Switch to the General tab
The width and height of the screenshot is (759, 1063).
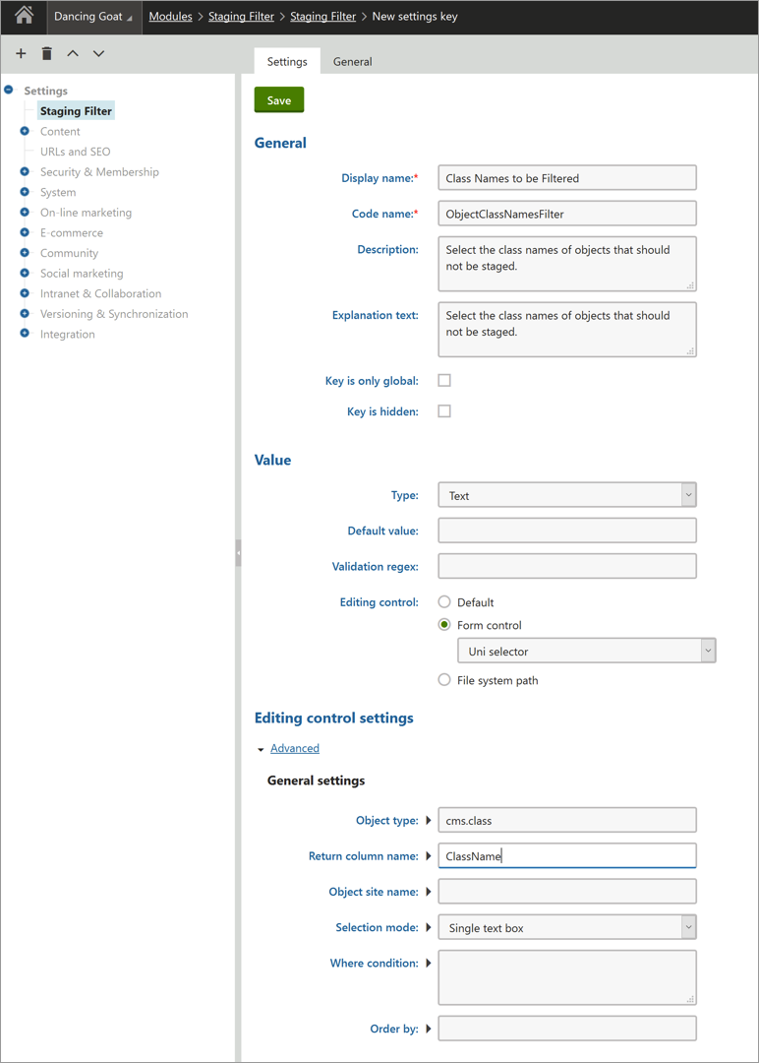(352, 62)
